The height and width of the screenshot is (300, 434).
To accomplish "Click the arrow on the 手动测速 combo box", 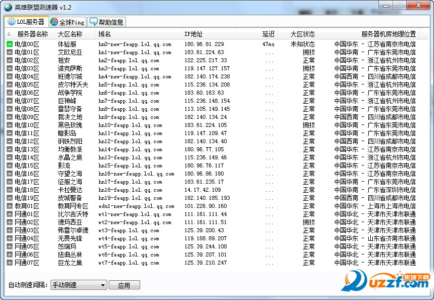I will (x=102, y=285).
